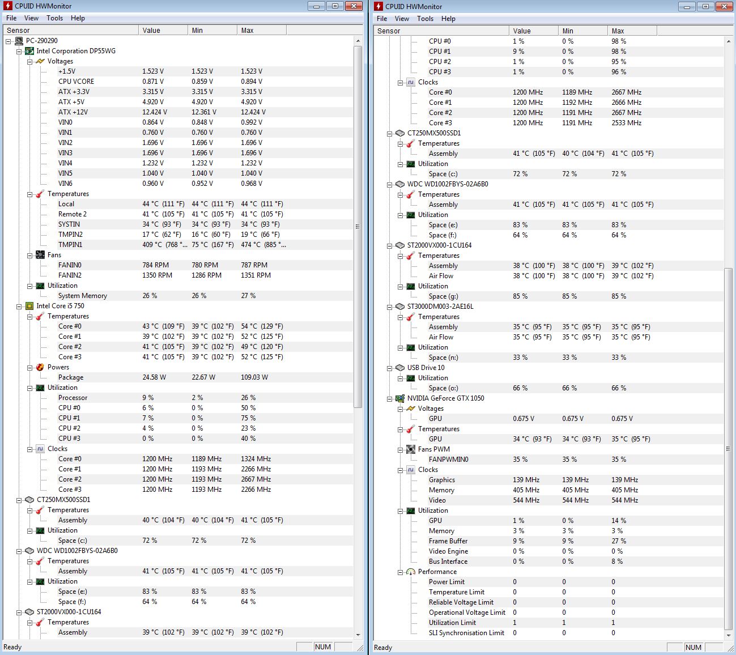Click the Fans icon above FANIN0

tap(40, 255)
